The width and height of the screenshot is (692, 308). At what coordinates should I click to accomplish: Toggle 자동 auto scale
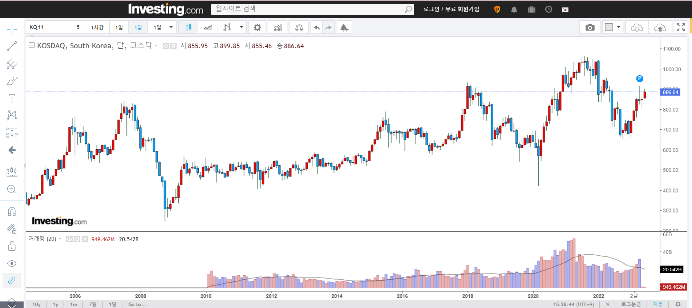pos(658,304)
